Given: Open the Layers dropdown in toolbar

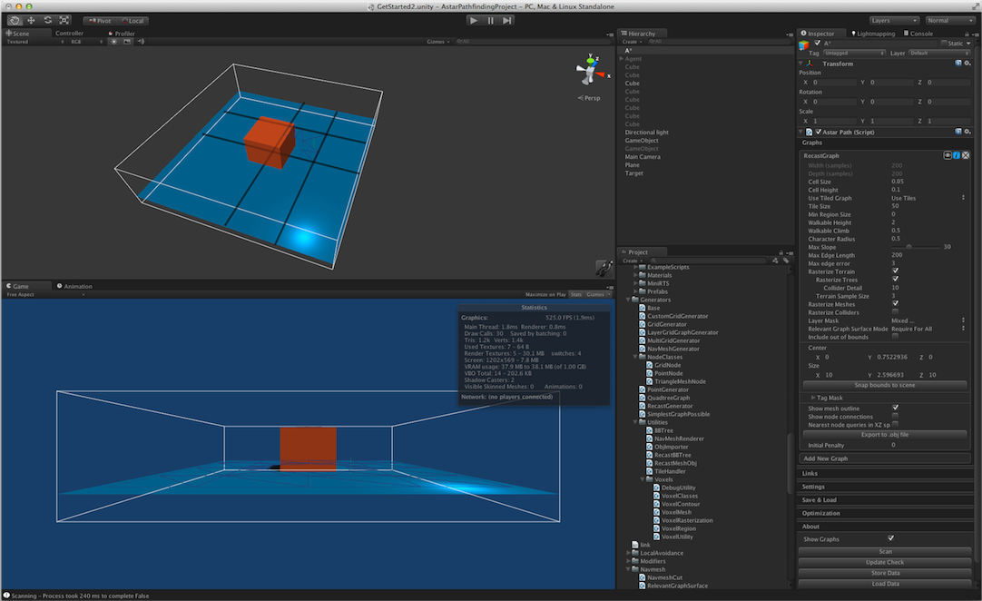Looking at the screenshot, I should tap(892, 20).
